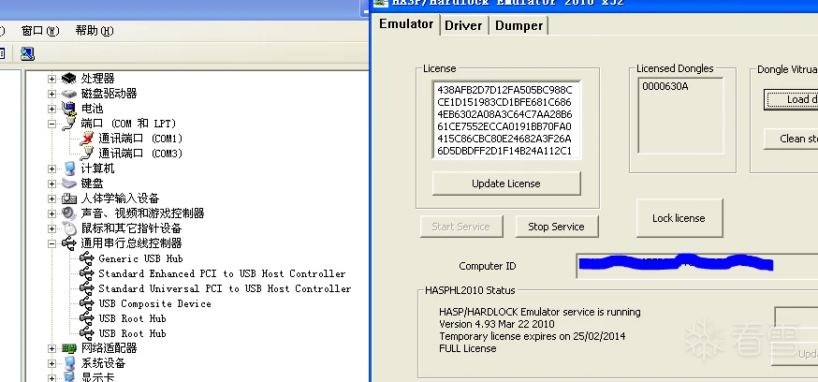The image size is (818, 382).
Task: Click the ports (COM 和 LPT) category icon
Action: [x=69, y=124]
